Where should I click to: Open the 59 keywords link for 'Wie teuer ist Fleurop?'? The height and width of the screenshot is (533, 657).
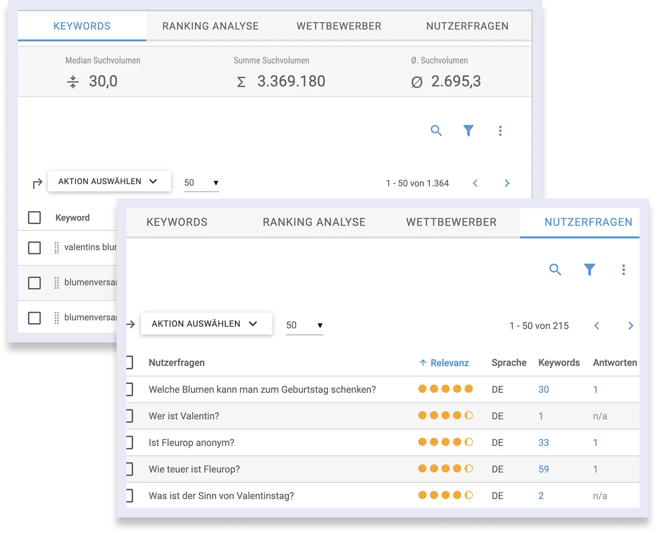(x=543, y=469)
